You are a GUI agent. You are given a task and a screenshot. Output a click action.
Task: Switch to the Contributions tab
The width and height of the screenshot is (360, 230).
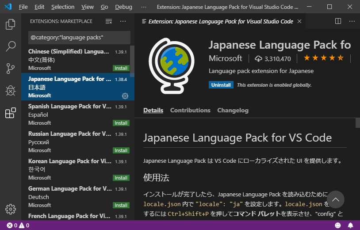(x=190, y=110)
